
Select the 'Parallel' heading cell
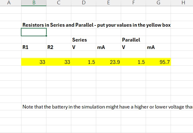click(x=133, y=40)
